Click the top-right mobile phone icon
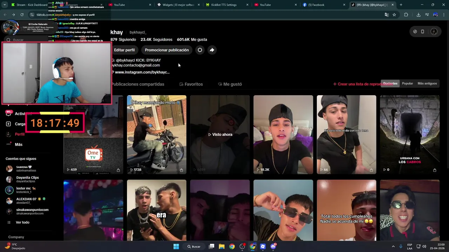Image resolution: width=449 pixels, height=252 pixels. (423, 31)
